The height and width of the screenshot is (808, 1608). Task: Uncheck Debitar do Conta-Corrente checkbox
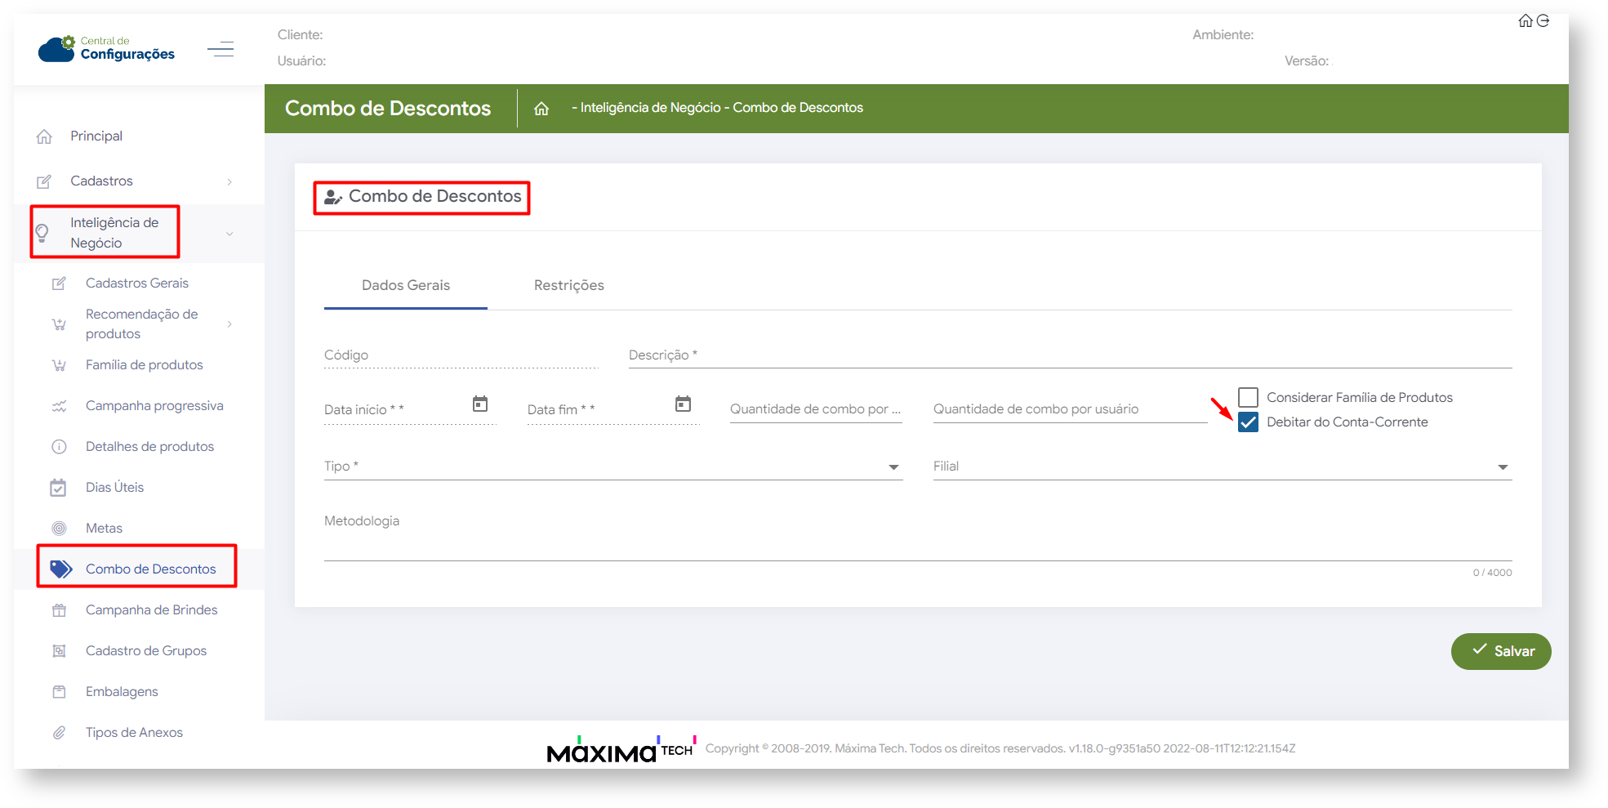click(1248, 422)
